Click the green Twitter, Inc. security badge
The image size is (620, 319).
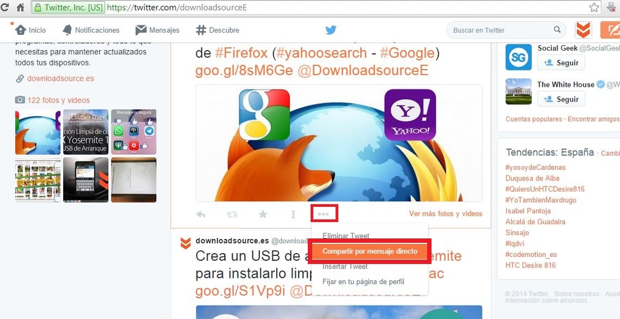69,7
